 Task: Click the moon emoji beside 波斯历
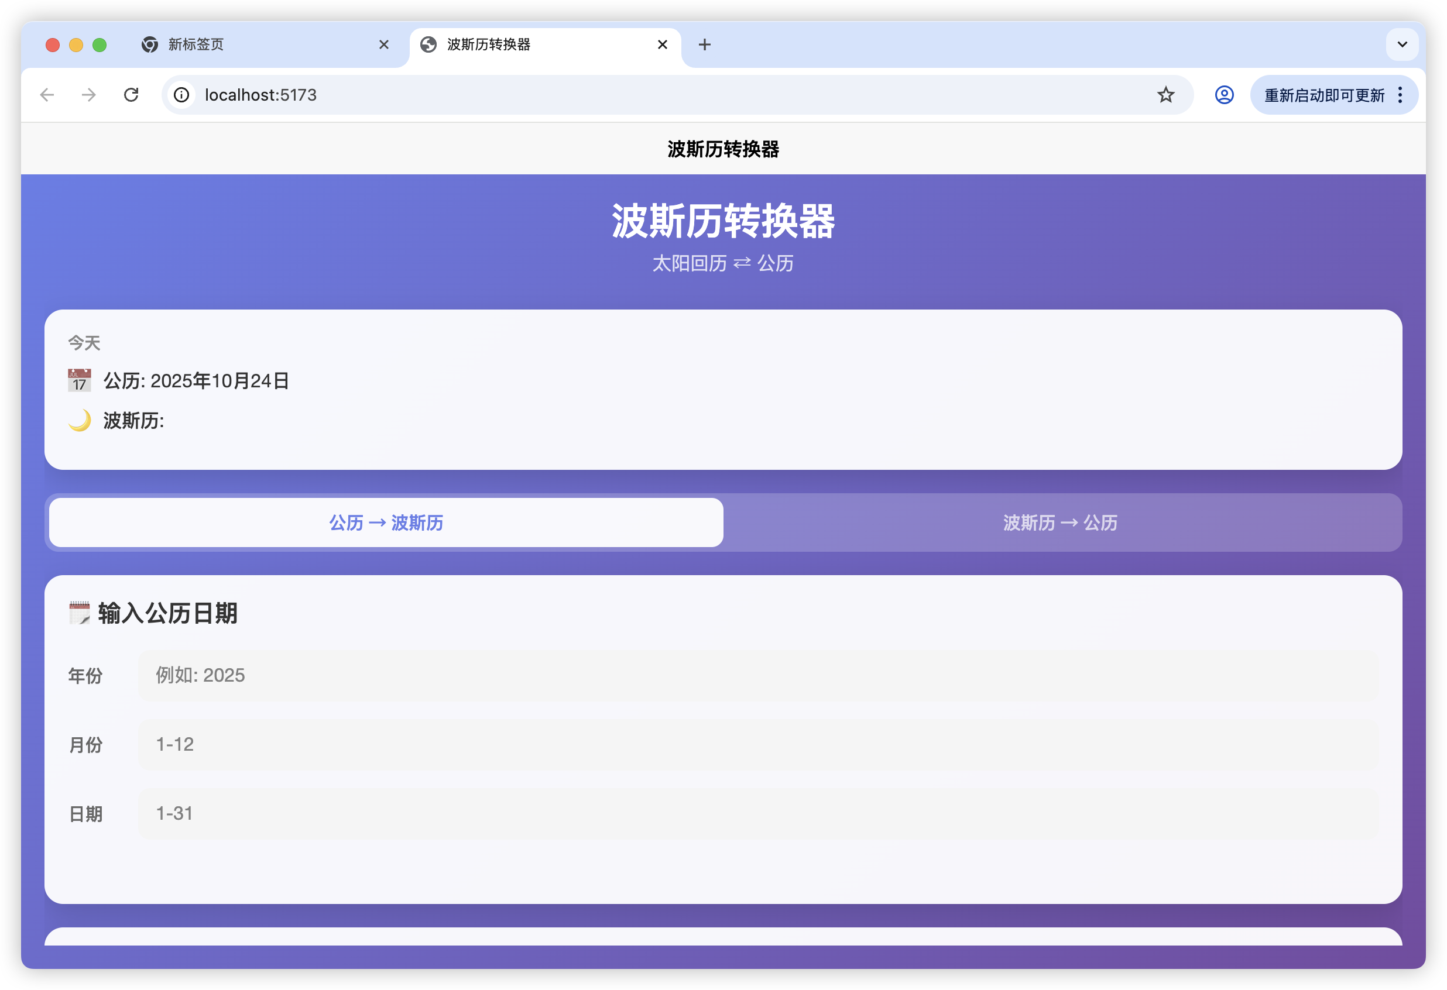tap(79, 421)
